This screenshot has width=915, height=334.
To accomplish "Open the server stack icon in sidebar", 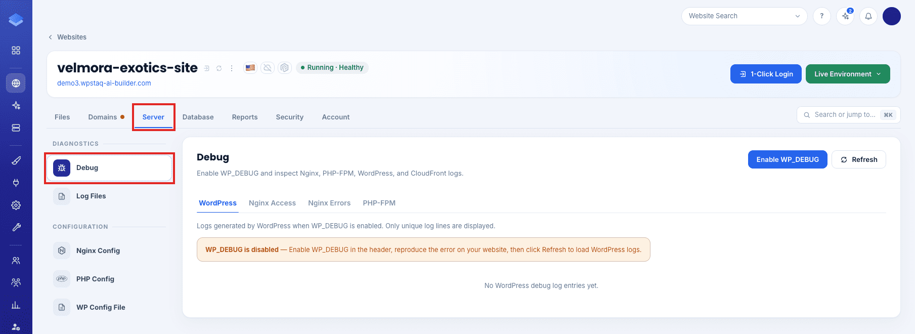I will click(x=16, y=128).
